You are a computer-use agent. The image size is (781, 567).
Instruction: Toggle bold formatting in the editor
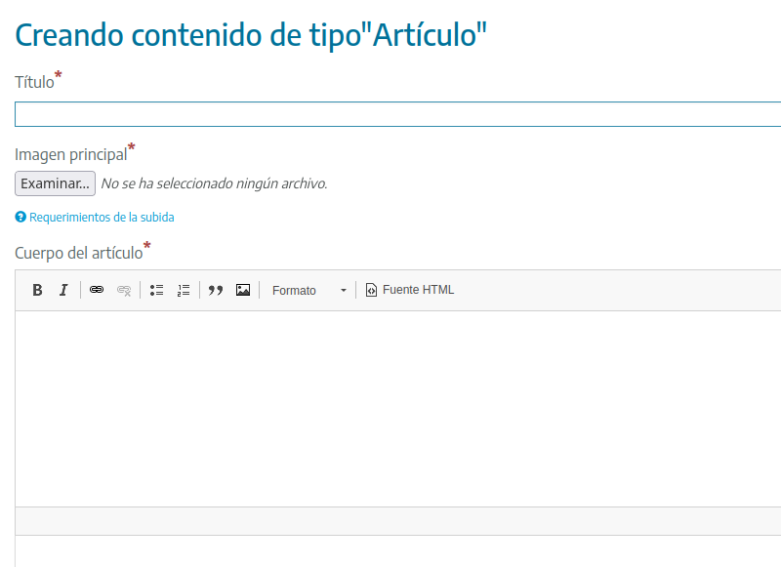(x=36, y=290)
